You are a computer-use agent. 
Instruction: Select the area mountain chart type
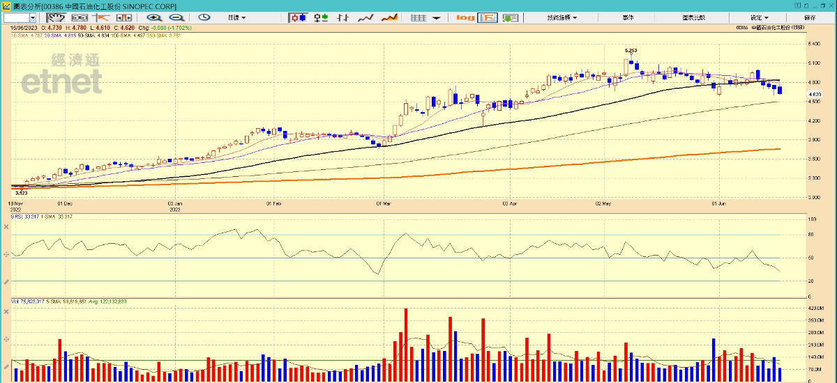coord(389,17)
